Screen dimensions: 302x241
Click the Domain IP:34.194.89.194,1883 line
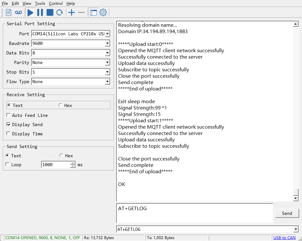(153, 32)
